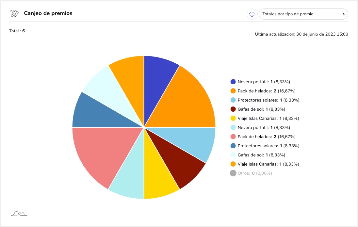Click the "Total : 6" count
Screen dimensions: 358x227
(17, 31)
